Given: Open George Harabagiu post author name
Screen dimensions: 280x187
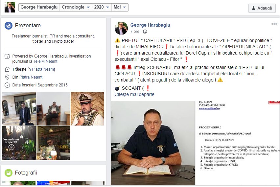Looking at the screenshot, I should (x=150, y=25).
